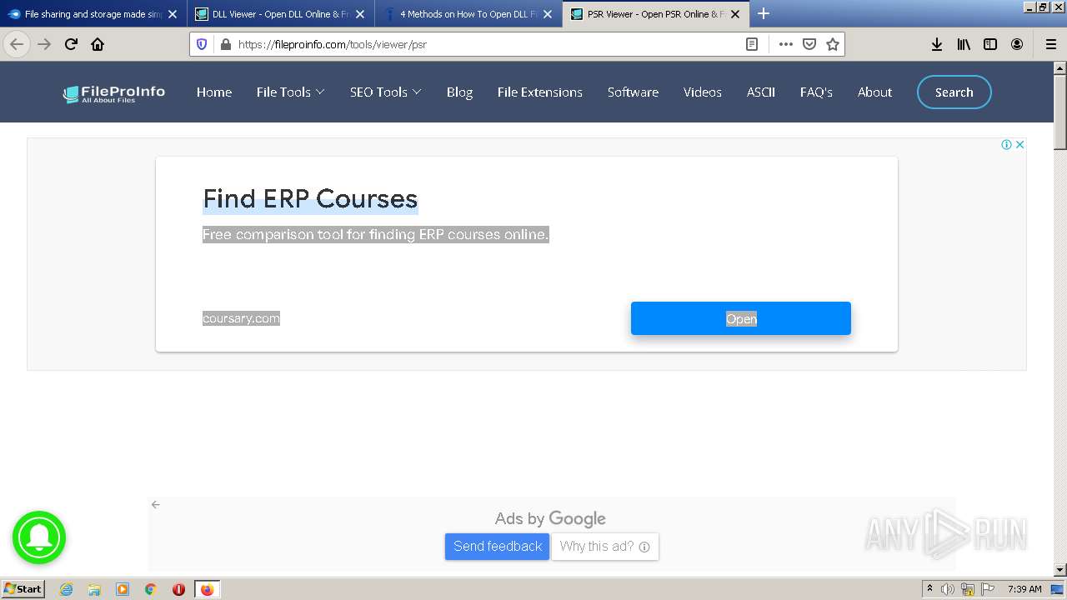Show hidden system tray icons
This screenshot has height=600, width=1067.
click(929, 589)
